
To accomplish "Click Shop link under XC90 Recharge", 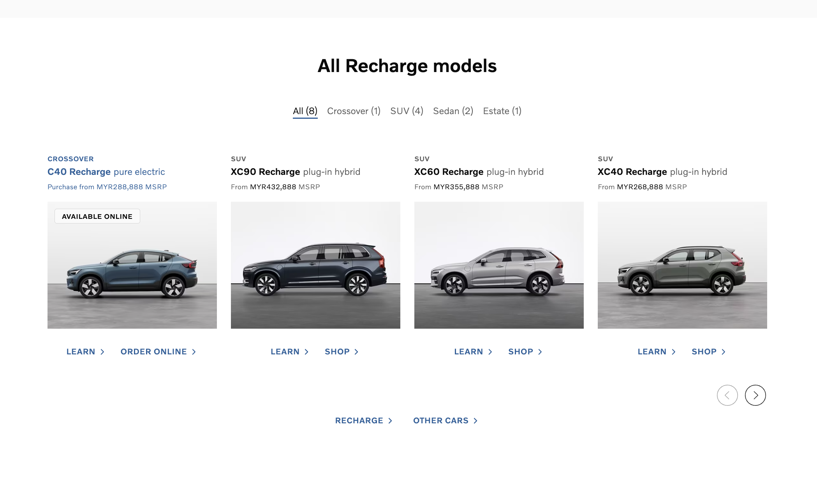I will click(342, 352).
